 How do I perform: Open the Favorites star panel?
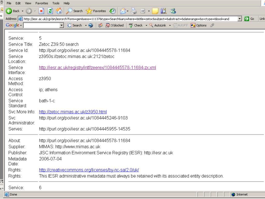click(x=96, y=11)
